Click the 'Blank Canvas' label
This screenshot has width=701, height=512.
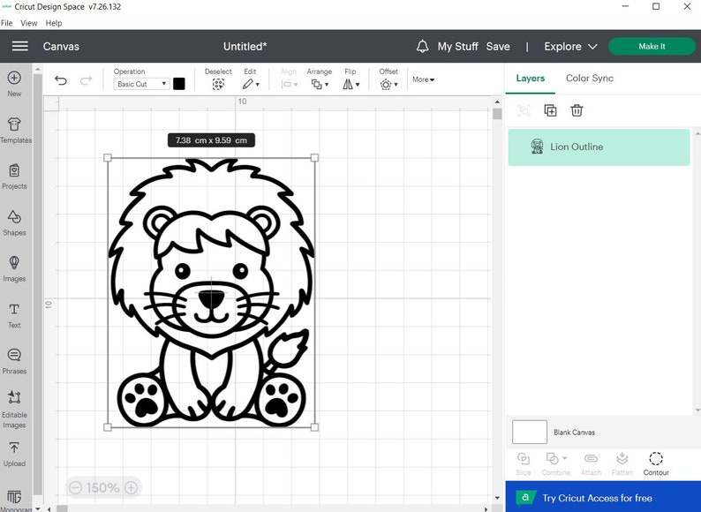(x=574, y=433)
